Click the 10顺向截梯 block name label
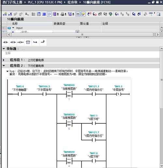 click(x=15, y=19)
